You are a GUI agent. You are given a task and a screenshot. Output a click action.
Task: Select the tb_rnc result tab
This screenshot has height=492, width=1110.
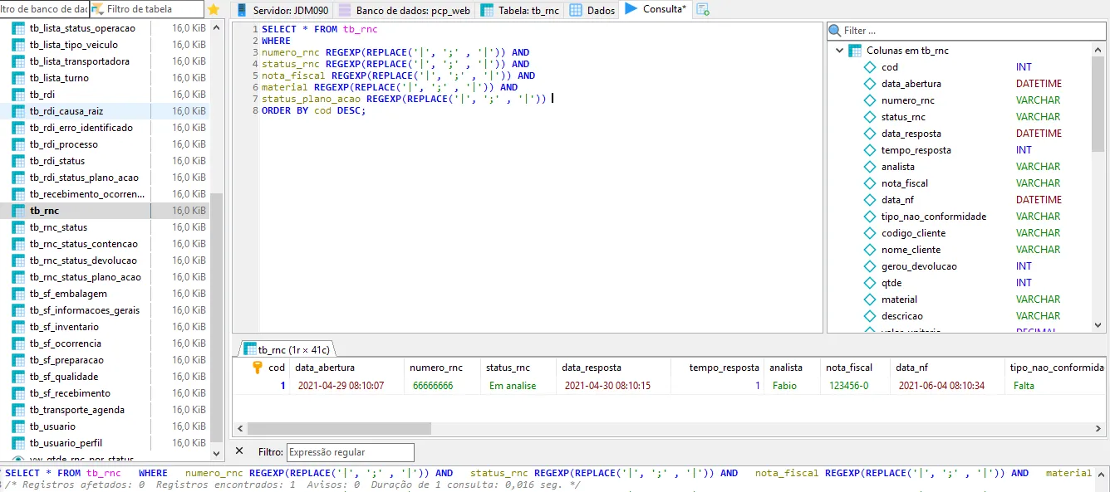point(286,349)
